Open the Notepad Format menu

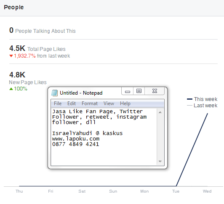click(x=90, y=103)
